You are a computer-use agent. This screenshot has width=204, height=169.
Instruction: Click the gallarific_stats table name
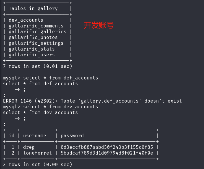pos(32,49)
